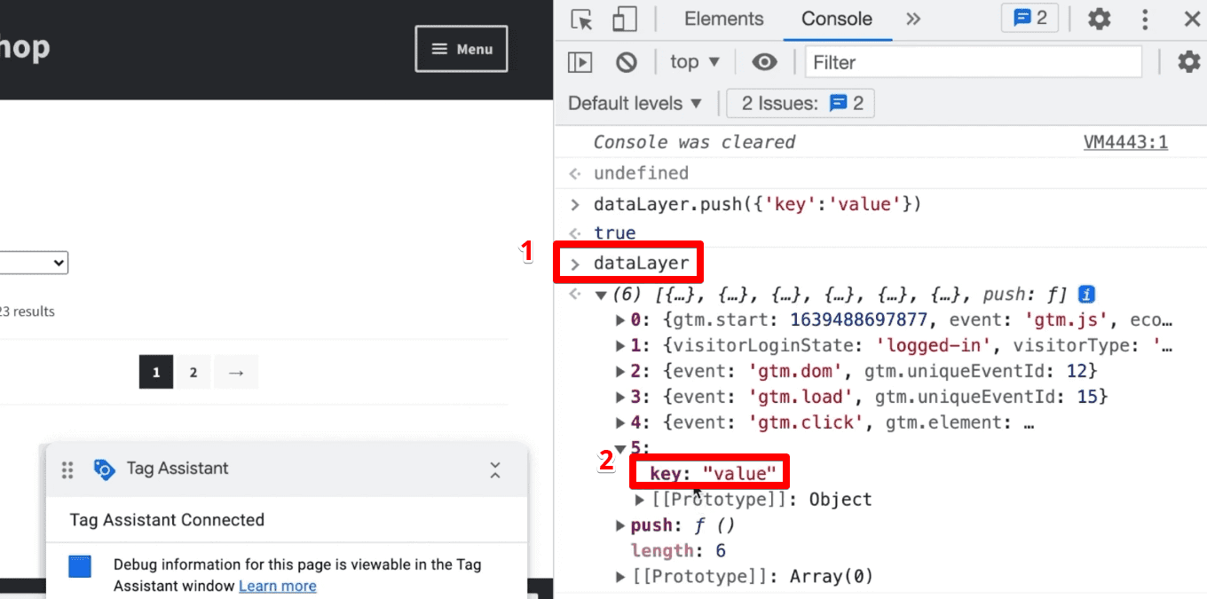Open the top frame context dropdown
Viewport: 1207px width, 599px height.
695,61
